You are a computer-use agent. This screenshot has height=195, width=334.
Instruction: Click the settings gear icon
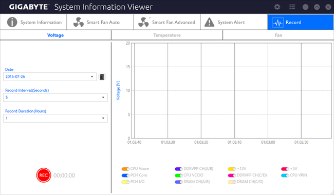tap(277, 7)
